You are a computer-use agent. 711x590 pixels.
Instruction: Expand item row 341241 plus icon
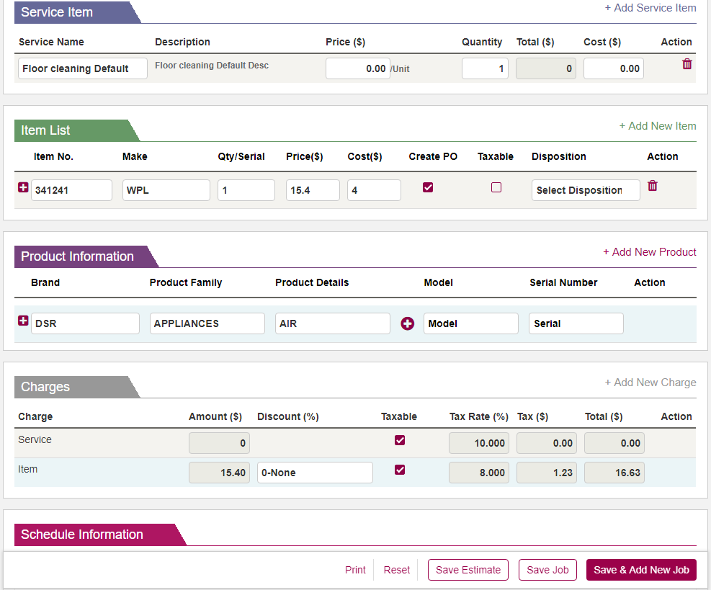[x=23, y=187]
